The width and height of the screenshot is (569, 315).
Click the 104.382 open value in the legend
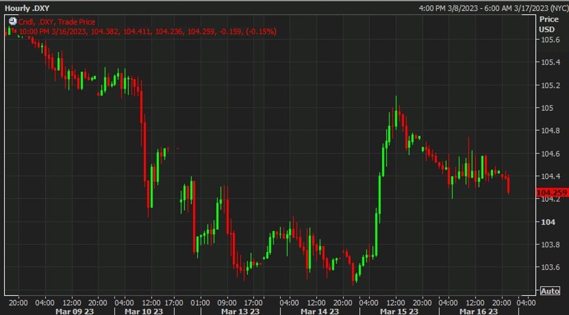(105, 32)
